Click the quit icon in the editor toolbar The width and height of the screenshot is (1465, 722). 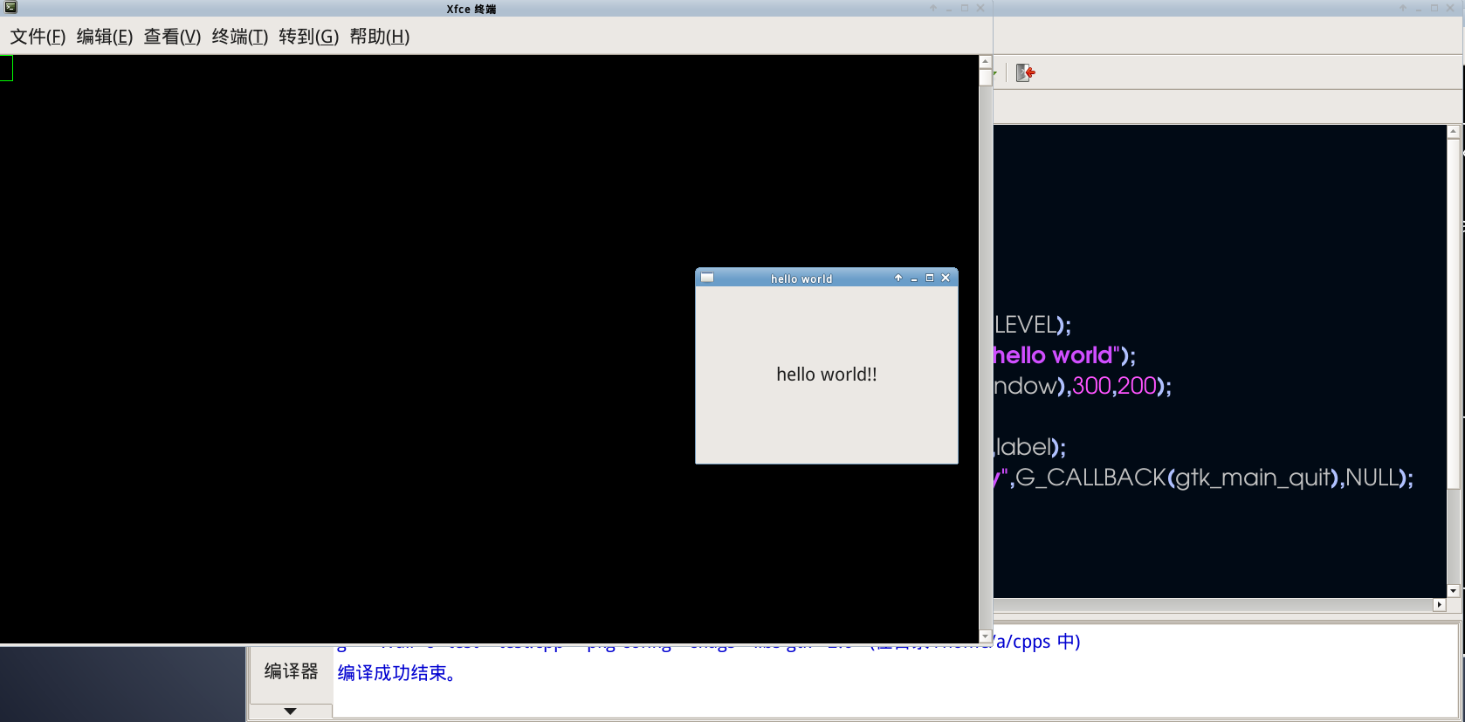point(1026,72)
